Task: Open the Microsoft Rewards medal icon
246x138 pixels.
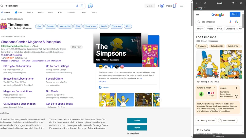Action: pyautogui.click(x=162, y=6)
